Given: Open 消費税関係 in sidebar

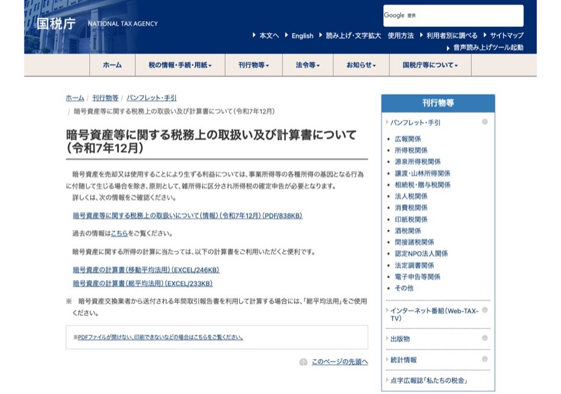Looking at the screenshot, I should pyautogui.click(x=411, y=208).
